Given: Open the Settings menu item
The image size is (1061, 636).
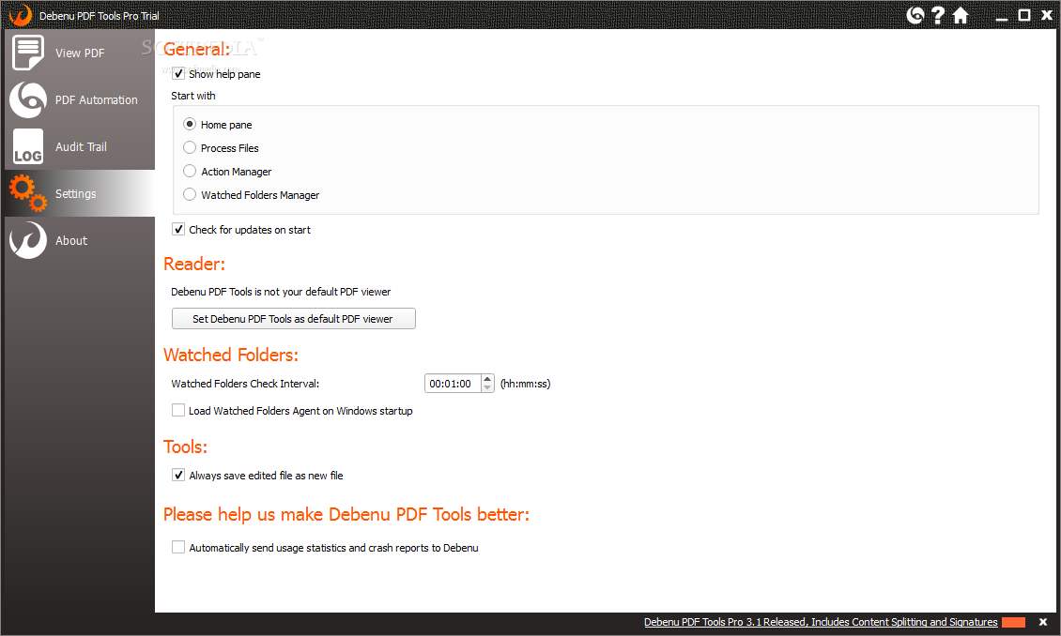Looking at the screenshot, I should [80, 193].
